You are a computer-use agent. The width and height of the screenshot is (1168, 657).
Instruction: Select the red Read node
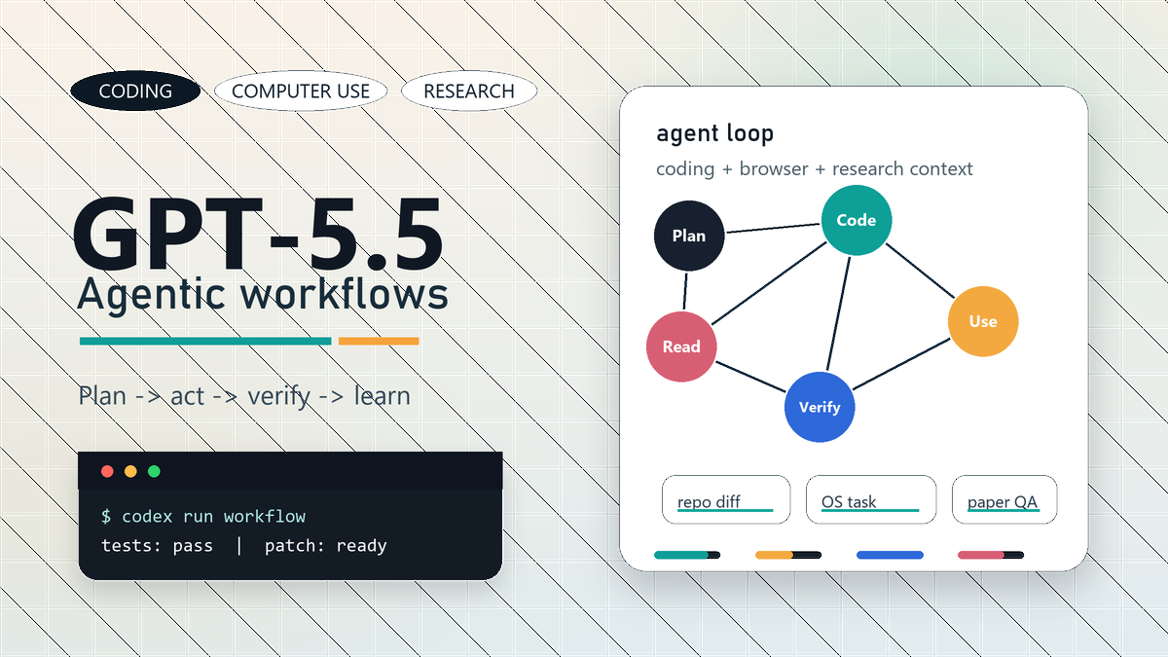coord(681,347)
